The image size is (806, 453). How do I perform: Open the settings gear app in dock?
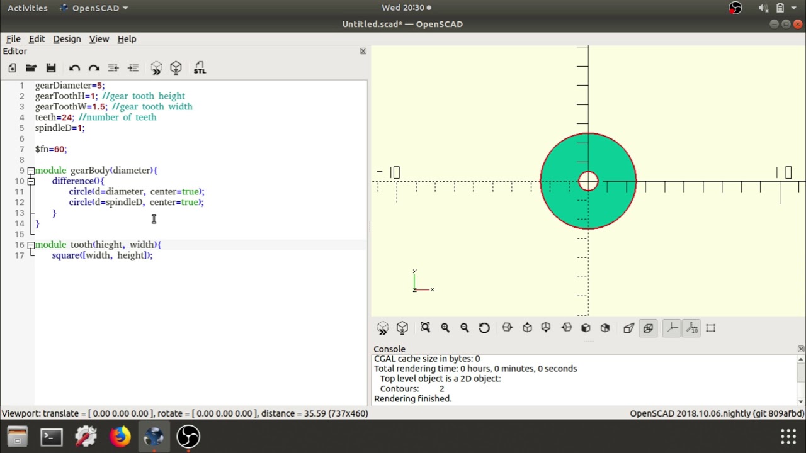(86, 437)
